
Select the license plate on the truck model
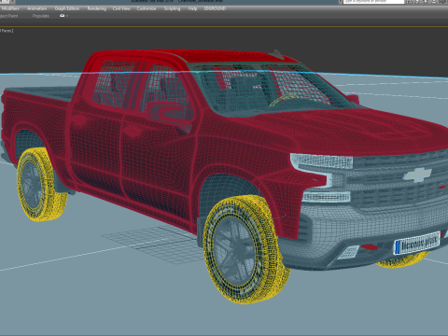416,244
